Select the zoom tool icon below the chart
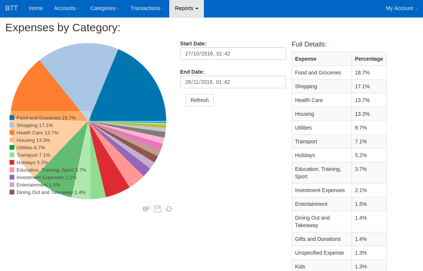423x271 pixels. tap(146, 208)
